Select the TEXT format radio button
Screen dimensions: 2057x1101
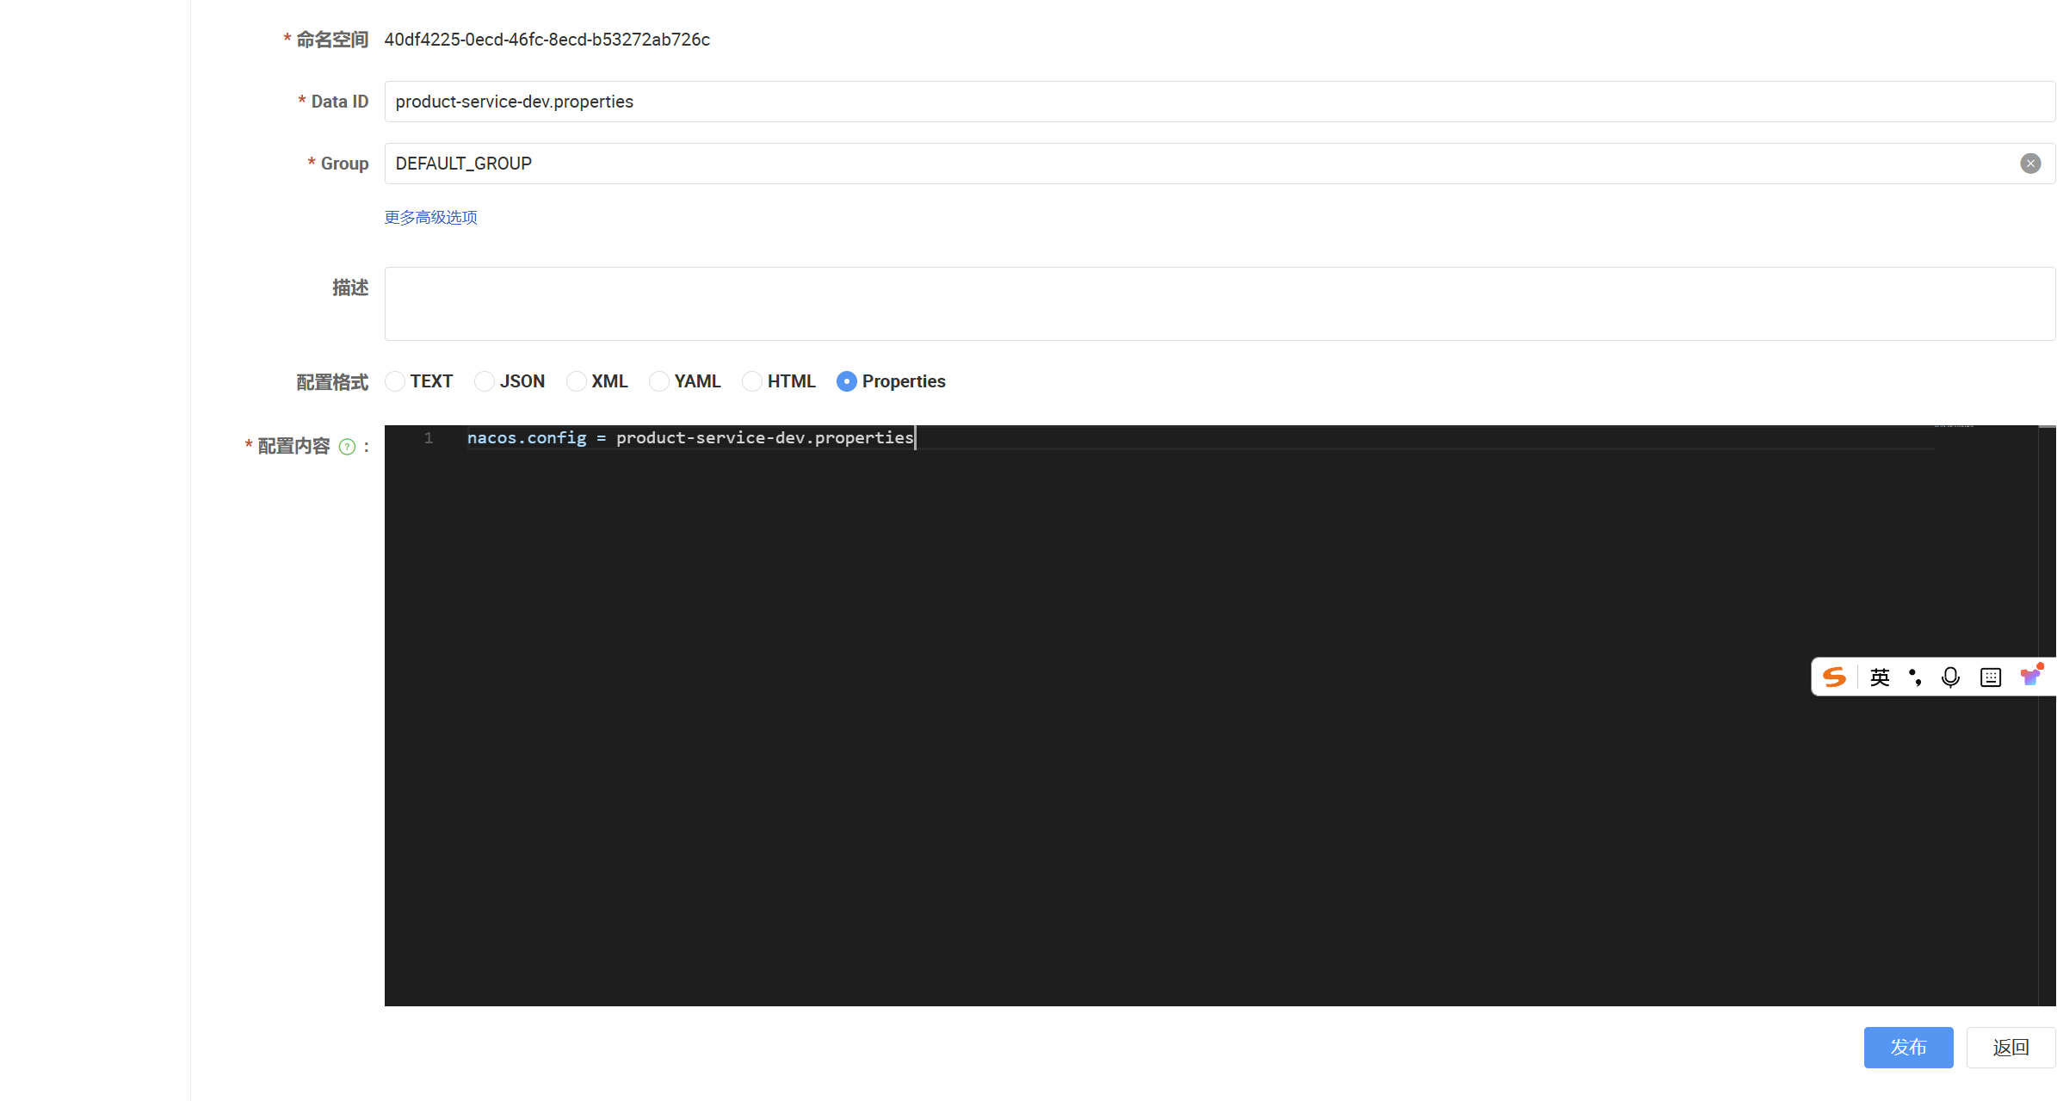point(395,381)
